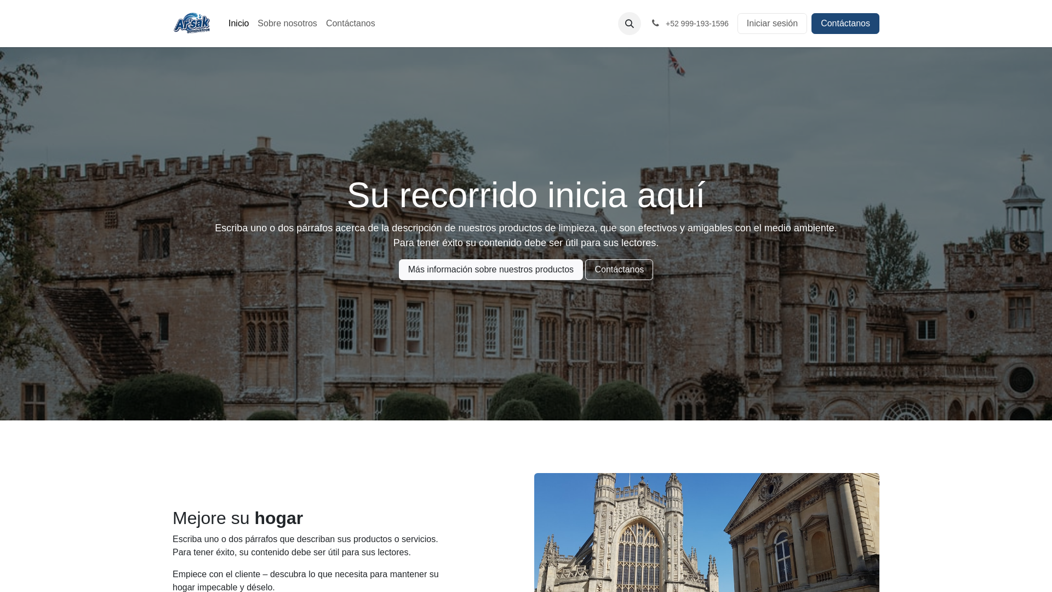Click the Mejore su hogar heading
Image resolution: width=1052 pixels, height=592 pixels.
tap(238, 518)
